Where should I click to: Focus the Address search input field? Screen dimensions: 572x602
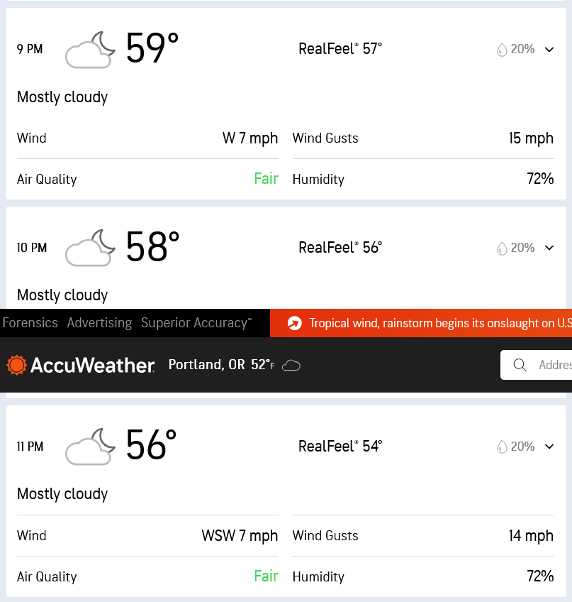pos(553,365)
